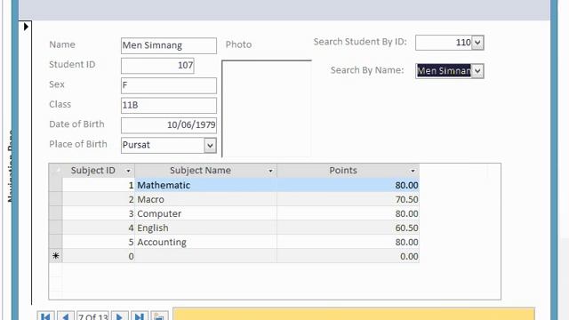Open Search Student By ID dropdown arrow

[x=477, y=43]
